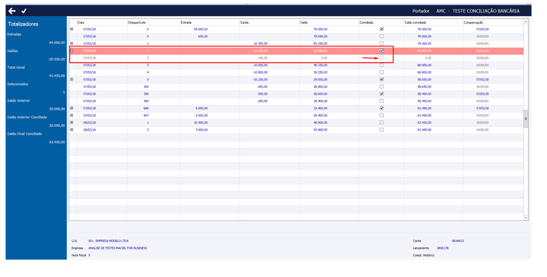Click the Saída -100,00 child row
This screenshot has height=277, width=547.
pos(296,58)
